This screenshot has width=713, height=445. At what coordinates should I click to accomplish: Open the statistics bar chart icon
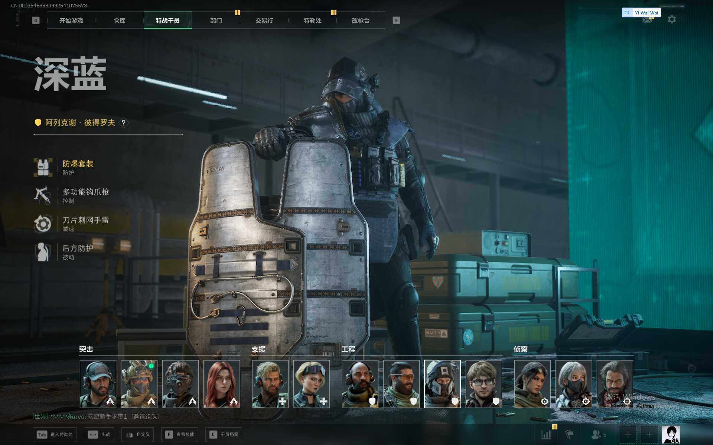tap(546, 434)
